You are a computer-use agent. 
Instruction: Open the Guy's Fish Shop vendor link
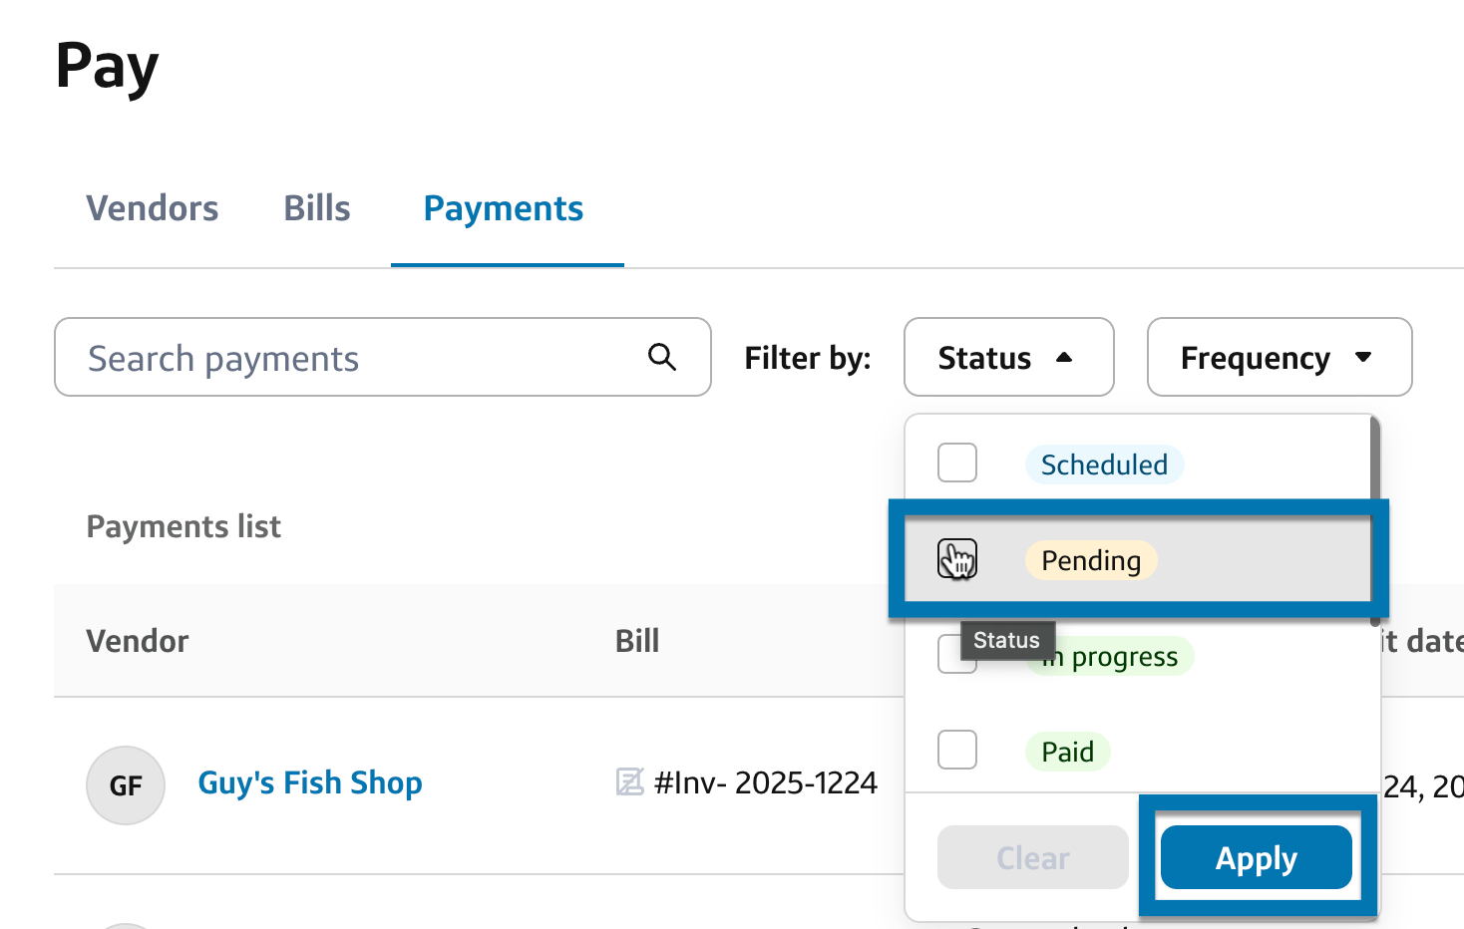310,782
